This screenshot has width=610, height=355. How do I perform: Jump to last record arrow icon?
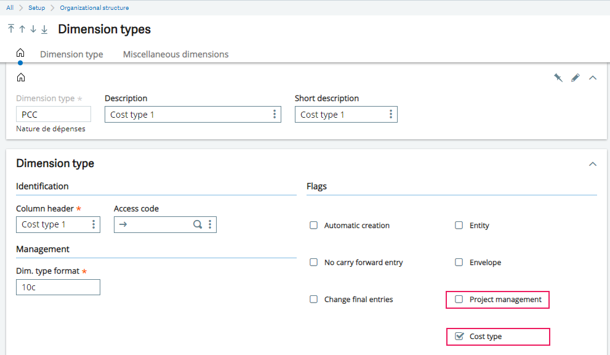point(44,29)
